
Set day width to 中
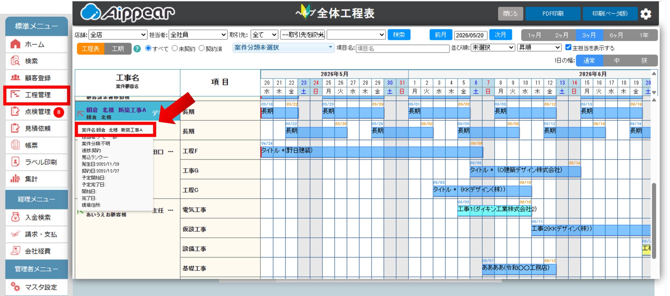617,61
